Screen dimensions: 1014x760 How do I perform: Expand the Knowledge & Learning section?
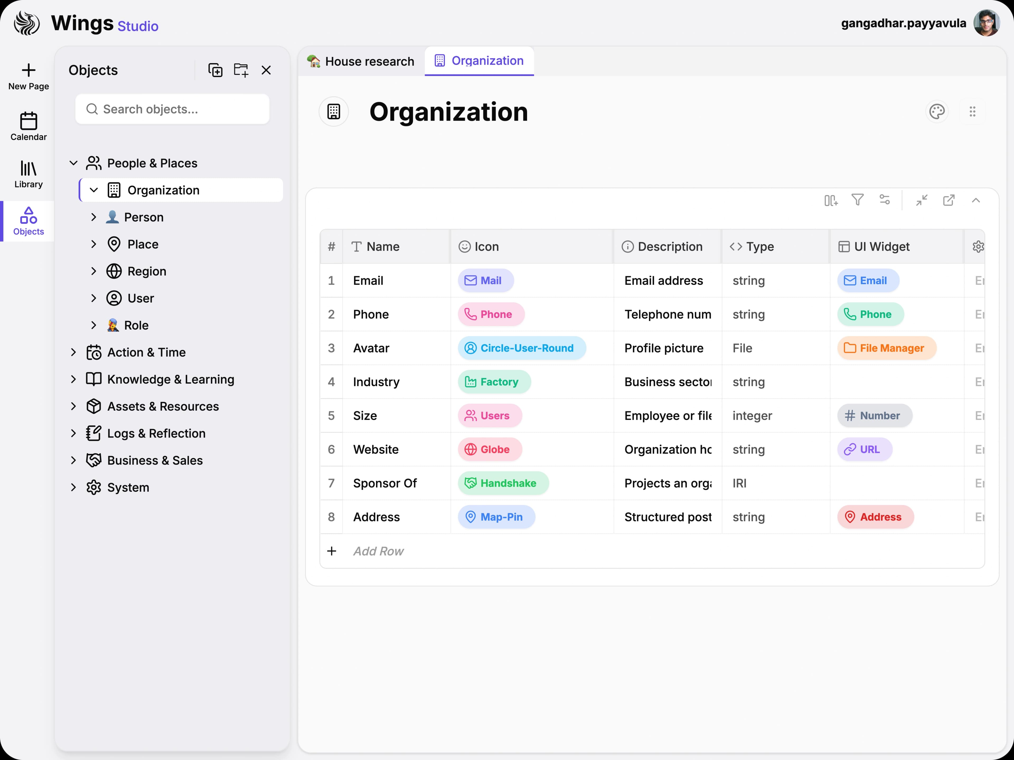coord(74,379)
